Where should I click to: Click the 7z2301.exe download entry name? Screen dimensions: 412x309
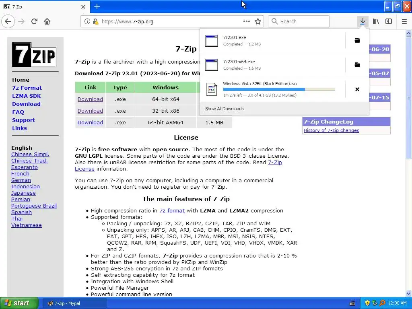click(235, 37)
